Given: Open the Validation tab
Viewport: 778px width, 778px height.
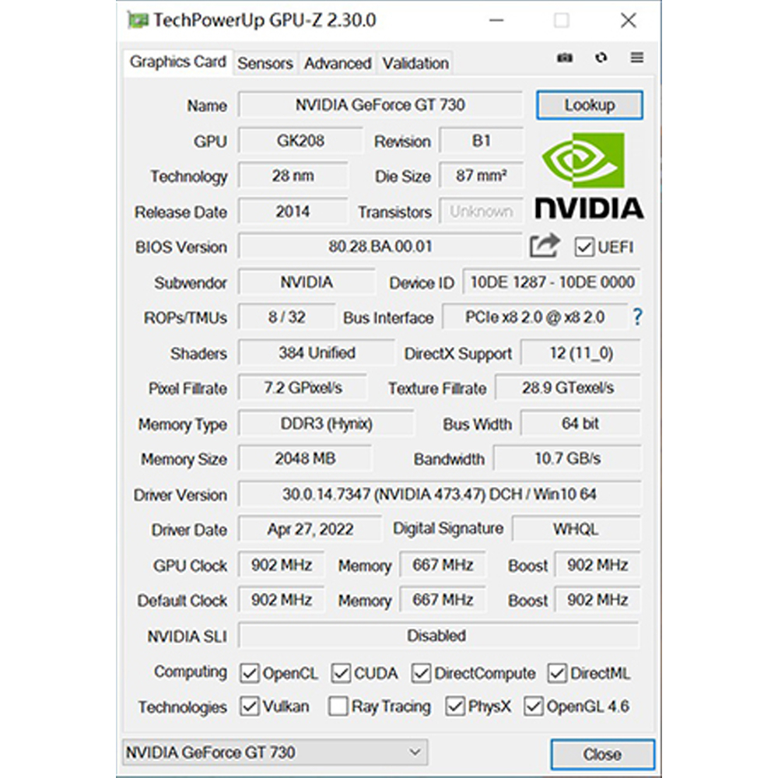Looking at the screenshot, I should point(415,63).
